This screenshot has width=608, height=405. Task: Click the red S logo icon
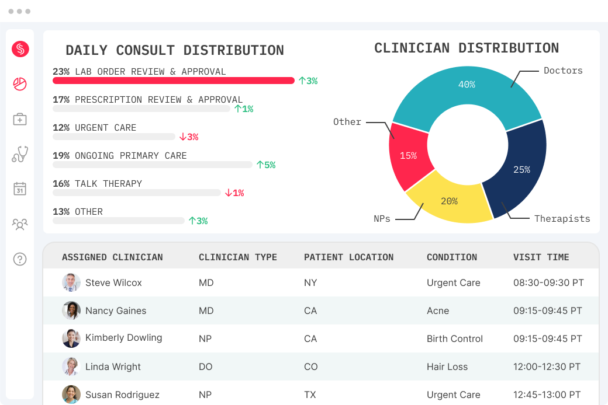(x=20, y=49)
